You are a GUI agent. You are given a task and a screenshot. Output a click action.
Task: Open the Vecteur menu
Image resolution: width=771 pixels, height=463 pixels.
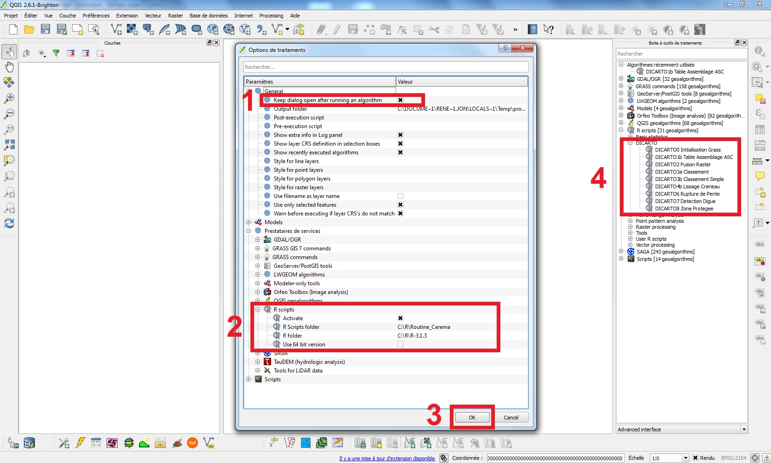153,16
